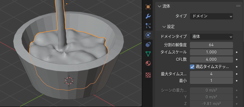The height and width of the screenshot is (107, 244).
Task: Click the 流体 panel title text
Action: 166,6
